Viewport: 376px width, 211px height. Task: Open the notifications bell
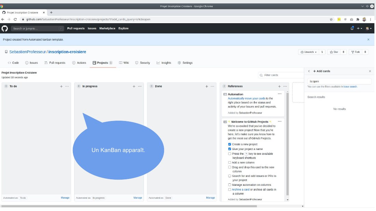pyautogui.click(x=352, y=28)
